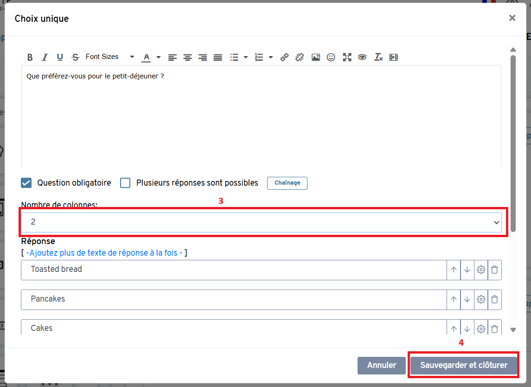Click Ajoutez plus de texte de réponse link
Screen dimensions: 531x387
(x=104, y=253)
